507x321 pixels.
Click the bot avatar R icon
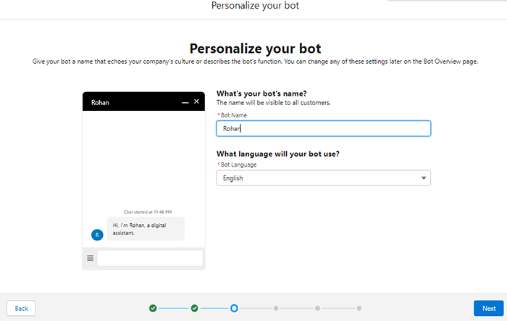(x=97, y=234)
